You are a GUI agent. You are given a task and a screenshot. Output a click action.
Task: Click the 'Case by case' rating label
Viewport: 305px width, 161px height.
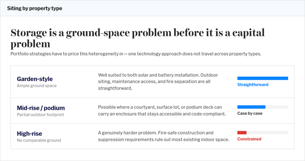(x=250, y=113)
